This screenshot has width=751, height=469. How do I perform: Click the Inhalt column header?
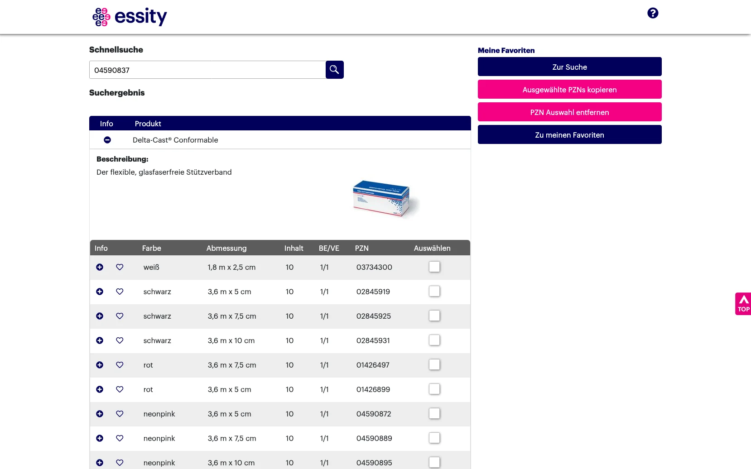tap(294, 248)
